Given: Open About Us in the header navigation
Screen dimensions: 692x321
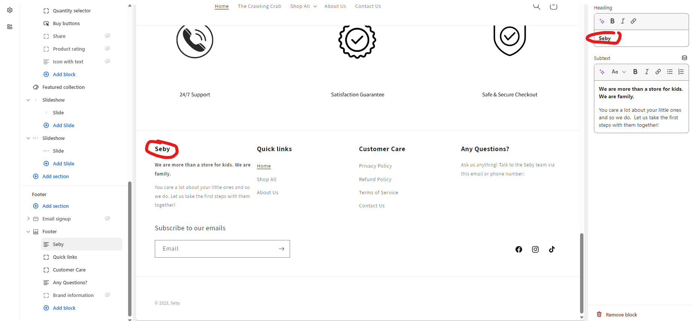Looking at the screenshot, I should click(x=335, y=6).
